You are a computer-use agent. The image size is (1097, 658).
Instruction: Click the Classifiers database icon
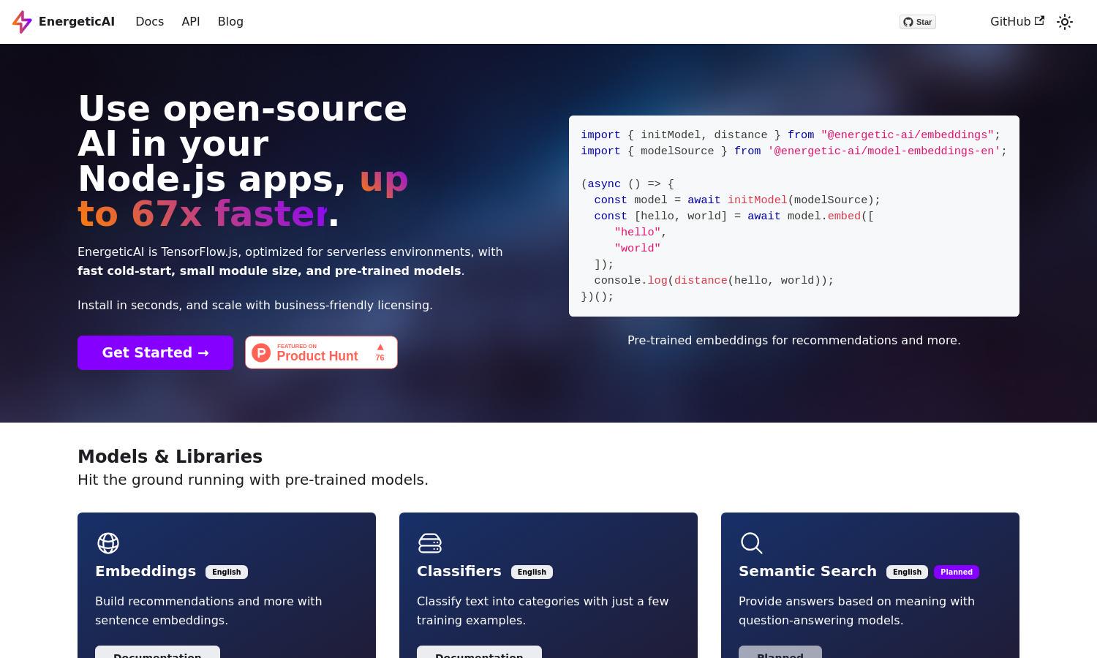pyautogui.click(x=430, y=543)
